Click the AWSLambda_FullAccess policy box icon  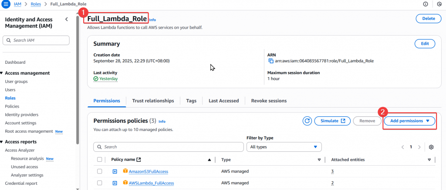pyautogui.click(x=125, y=183)
